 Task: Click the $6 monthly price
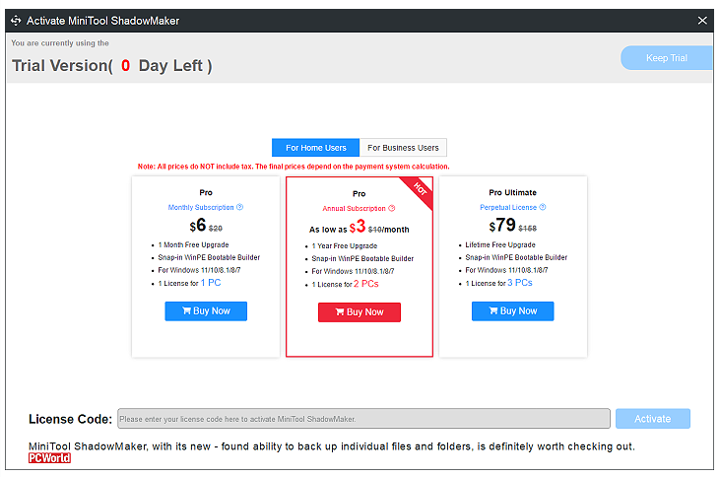198,226
